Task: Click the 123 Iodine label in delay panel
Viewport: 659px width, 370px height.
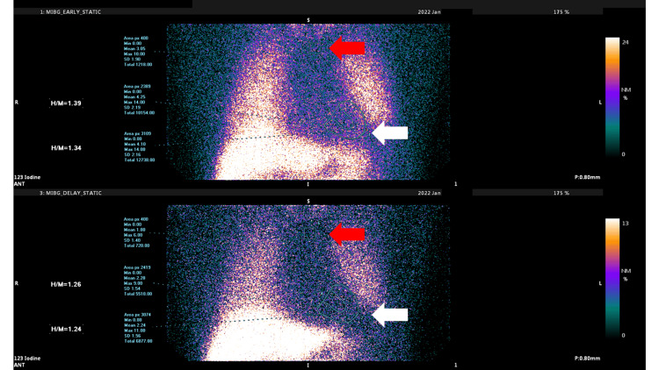Action: coord(27,359)
